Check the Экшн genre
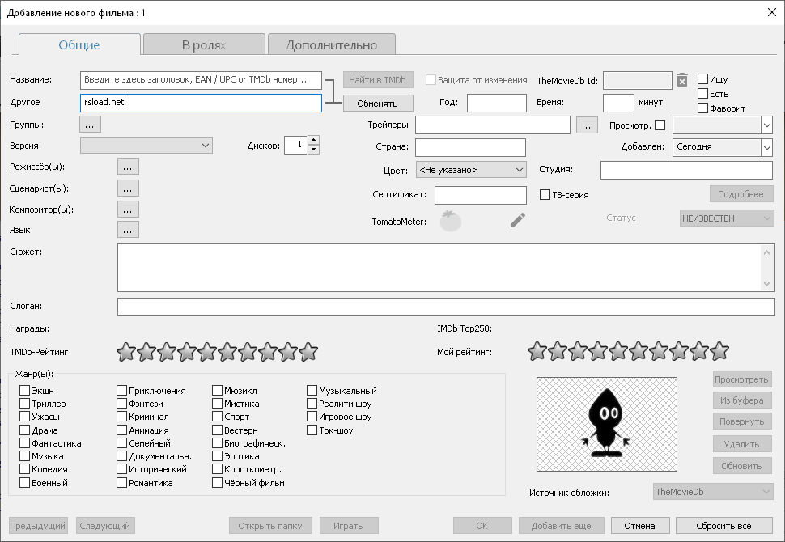Viewport: 785px width, 542px height. 24,390
